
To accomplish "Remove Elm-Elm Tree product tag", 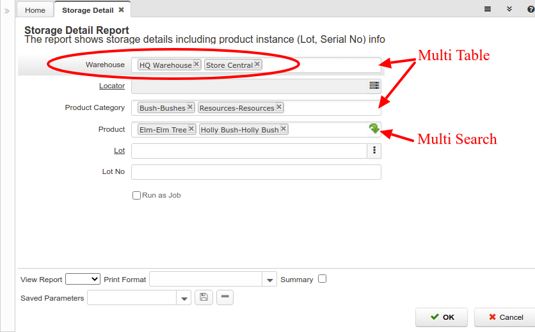I will click(192, 129).
